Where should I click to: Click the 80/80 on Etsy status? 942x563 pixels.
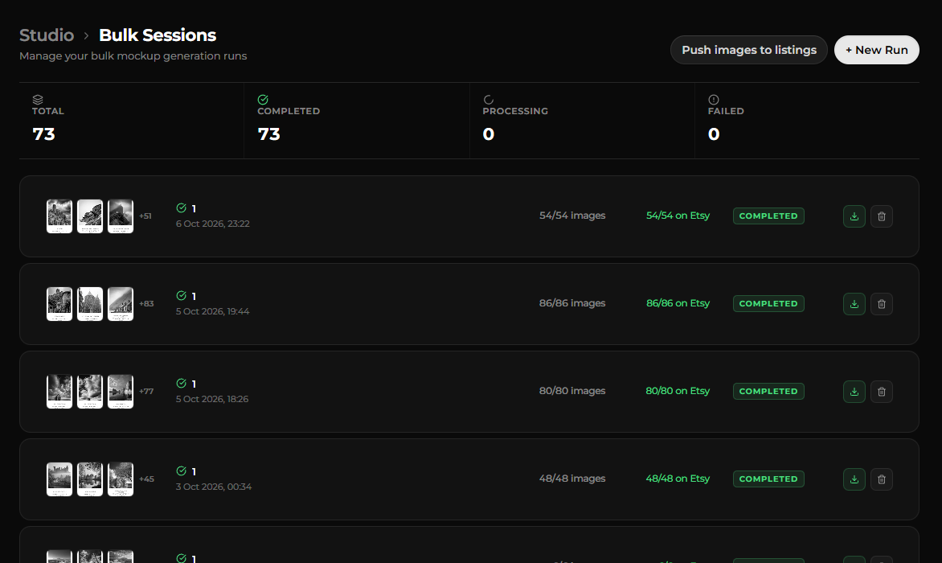pos(678,391)
